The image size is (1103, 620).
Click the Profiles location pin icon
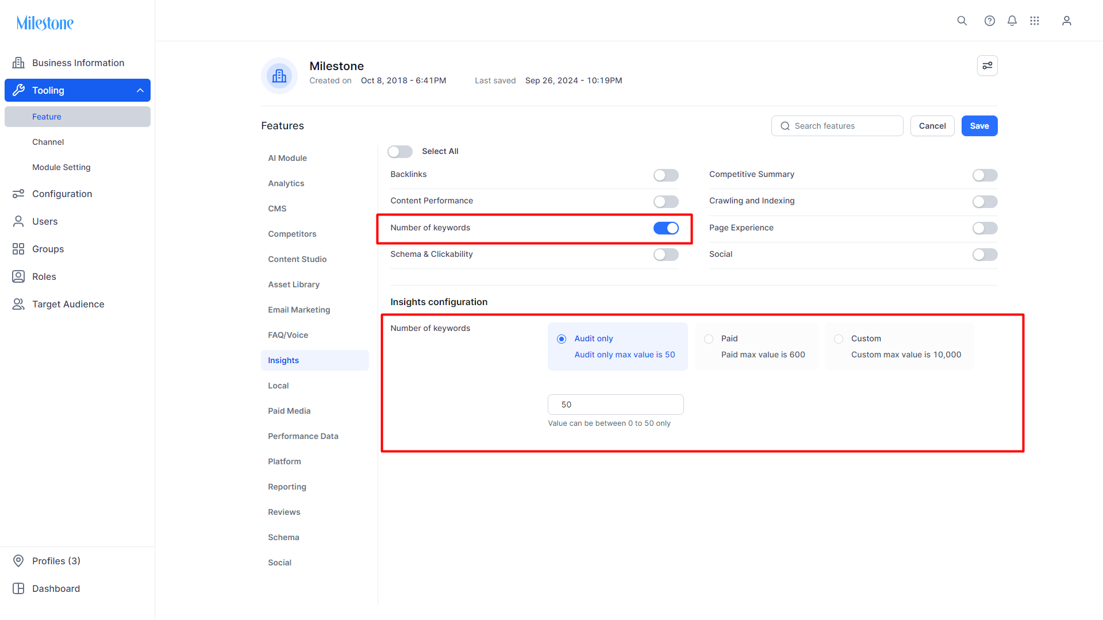18,561
